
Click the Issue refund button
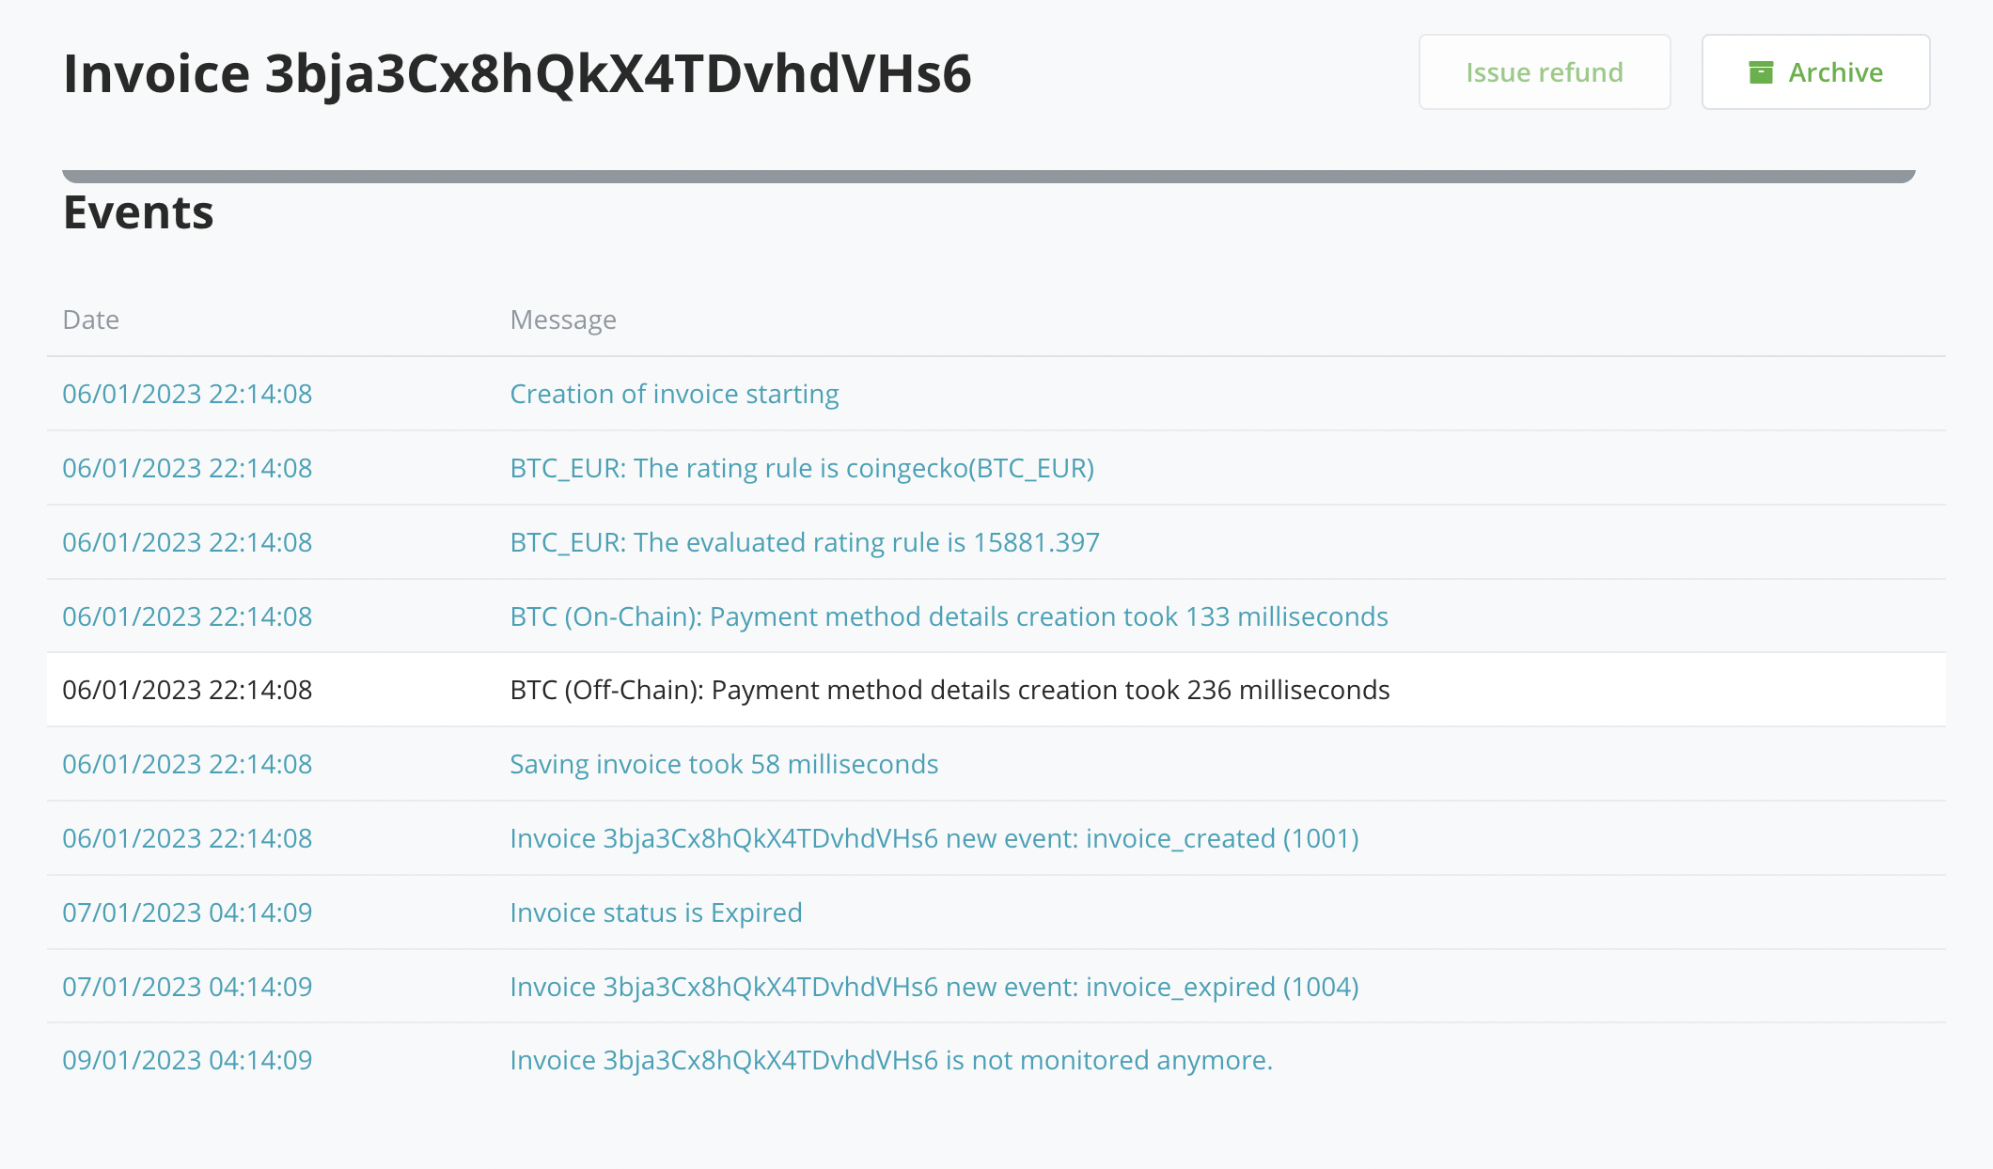[x=1544, y=71]
